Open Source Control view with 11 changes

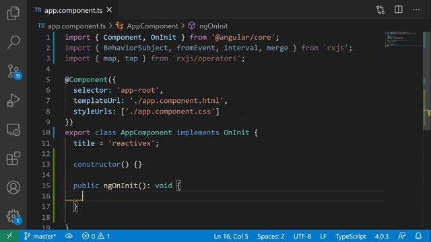click(13, 72)
